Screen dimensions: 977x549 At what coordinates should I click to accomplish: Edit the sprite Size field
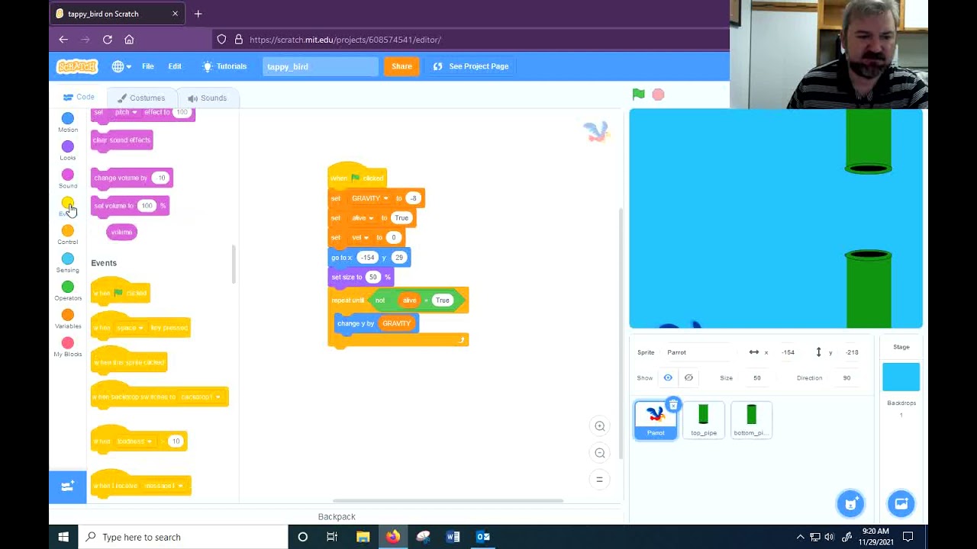756,378
